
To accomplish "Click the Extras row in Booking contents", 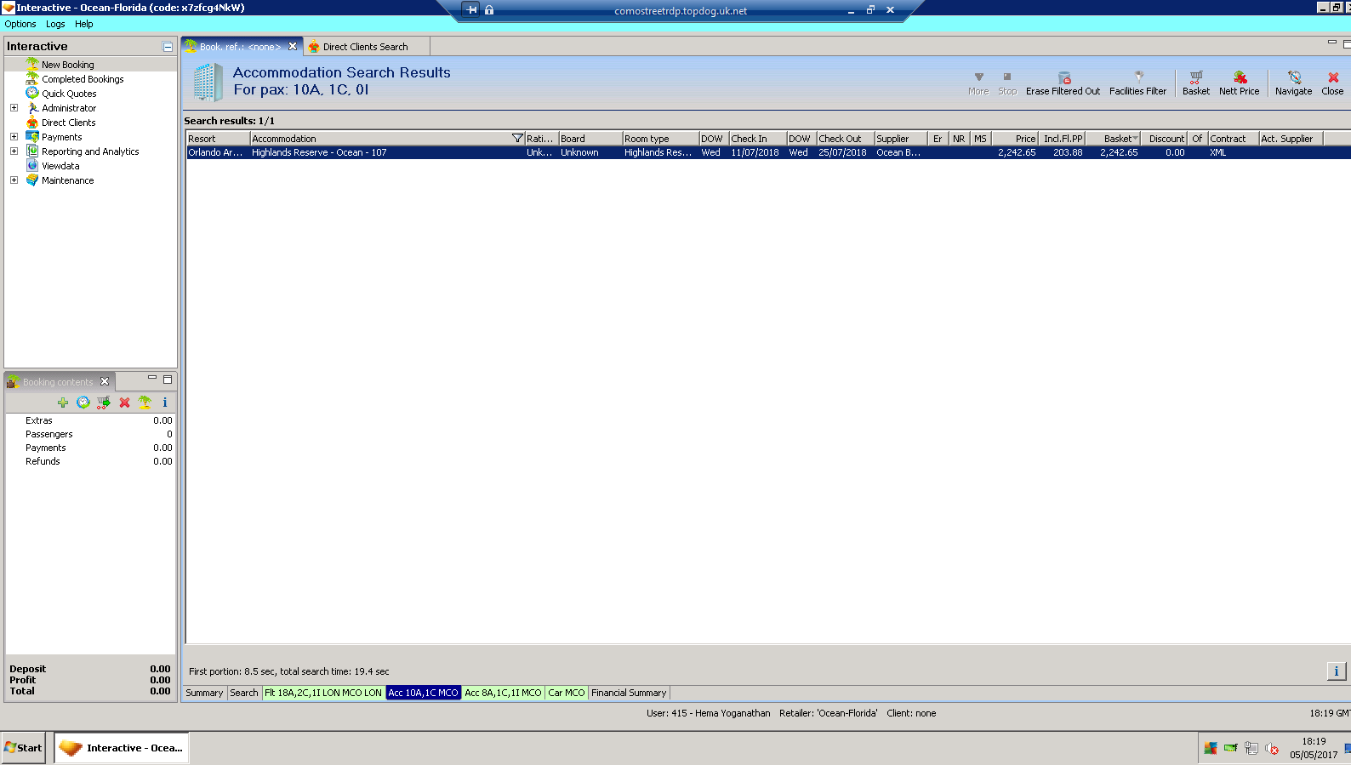I will 90,420.
